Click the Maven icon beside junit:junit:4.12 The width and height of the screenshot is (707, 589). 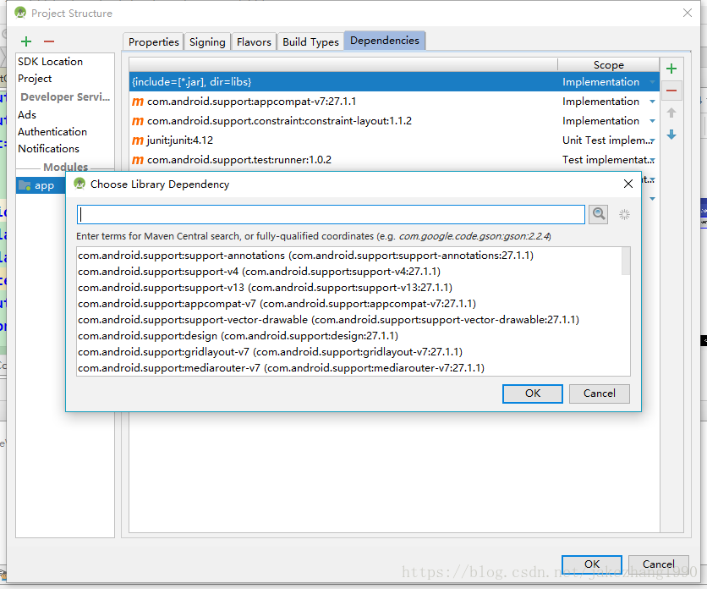[138, 140]
